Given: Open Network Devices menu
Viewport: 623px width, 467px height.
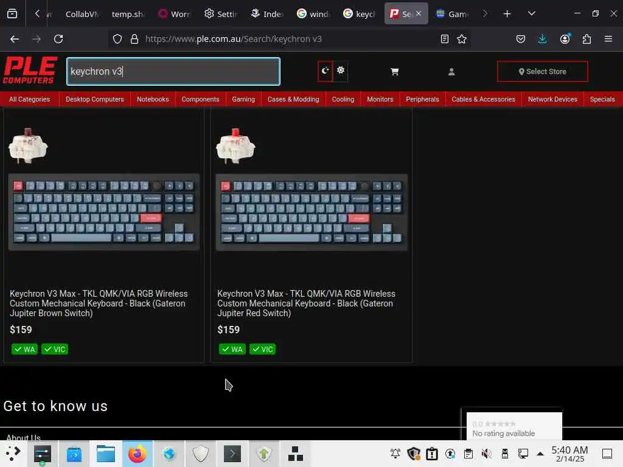Looking at the screenshot, I should [x=552, y=99].
